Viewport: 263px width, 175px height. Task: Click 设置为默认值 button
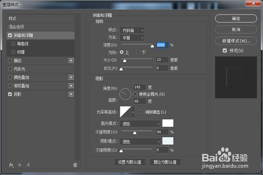pos(130,162)
